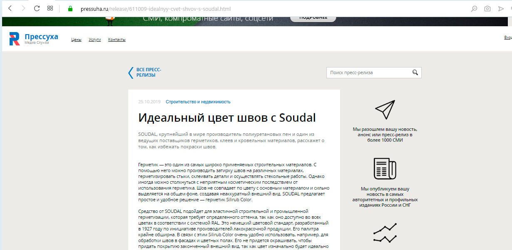Open the zoom magnifier icon in address bar
This screenshot has height=250, width=512.
[x=474, y=8]
